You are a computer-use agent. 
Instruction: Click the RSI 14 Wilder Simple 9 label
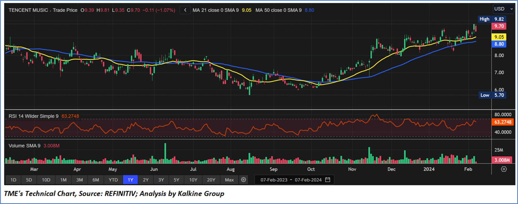coord(33,116)
